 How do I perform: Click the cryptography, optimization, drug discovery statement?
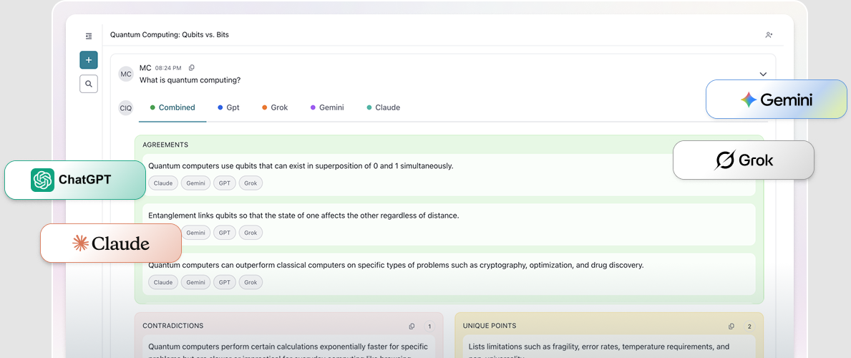[396, 265]
